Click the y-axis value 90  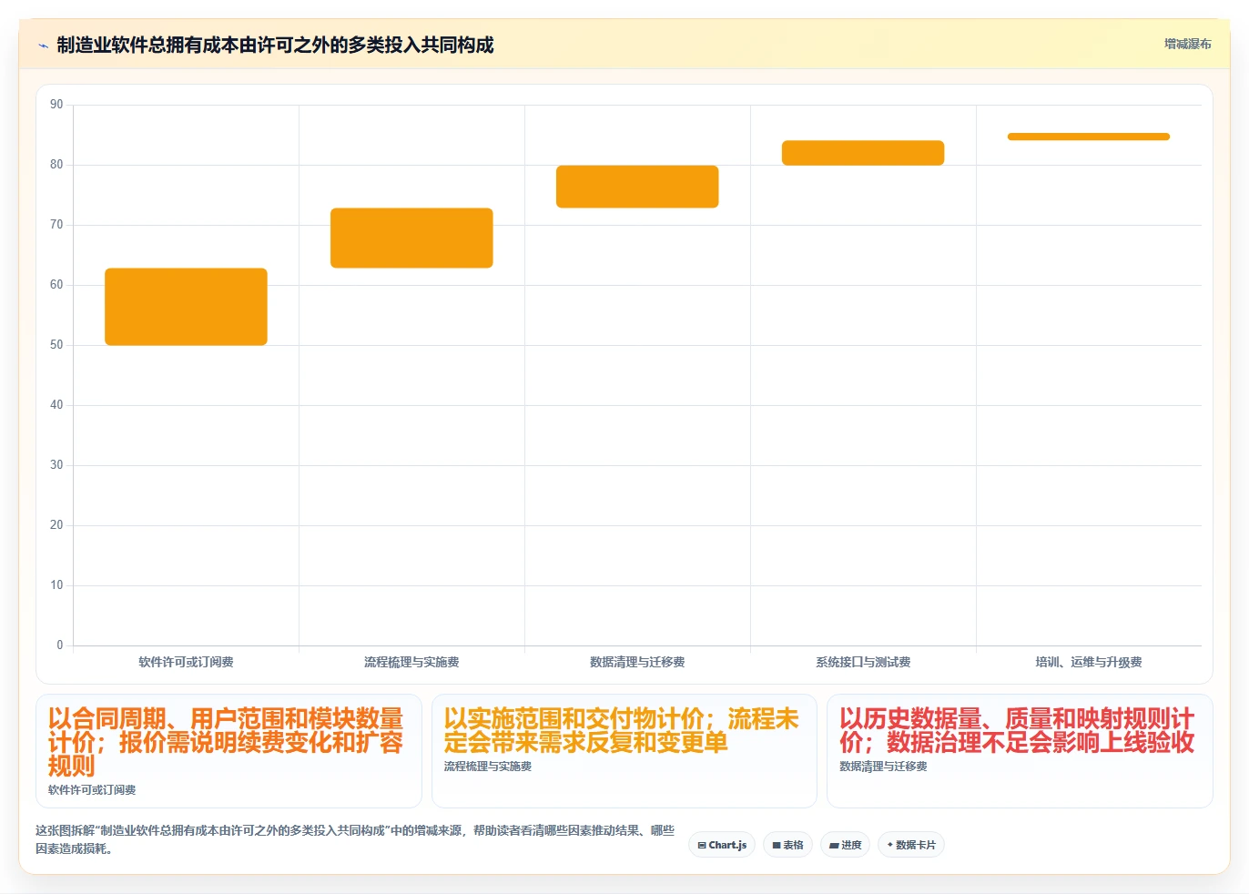pos(56,105)
